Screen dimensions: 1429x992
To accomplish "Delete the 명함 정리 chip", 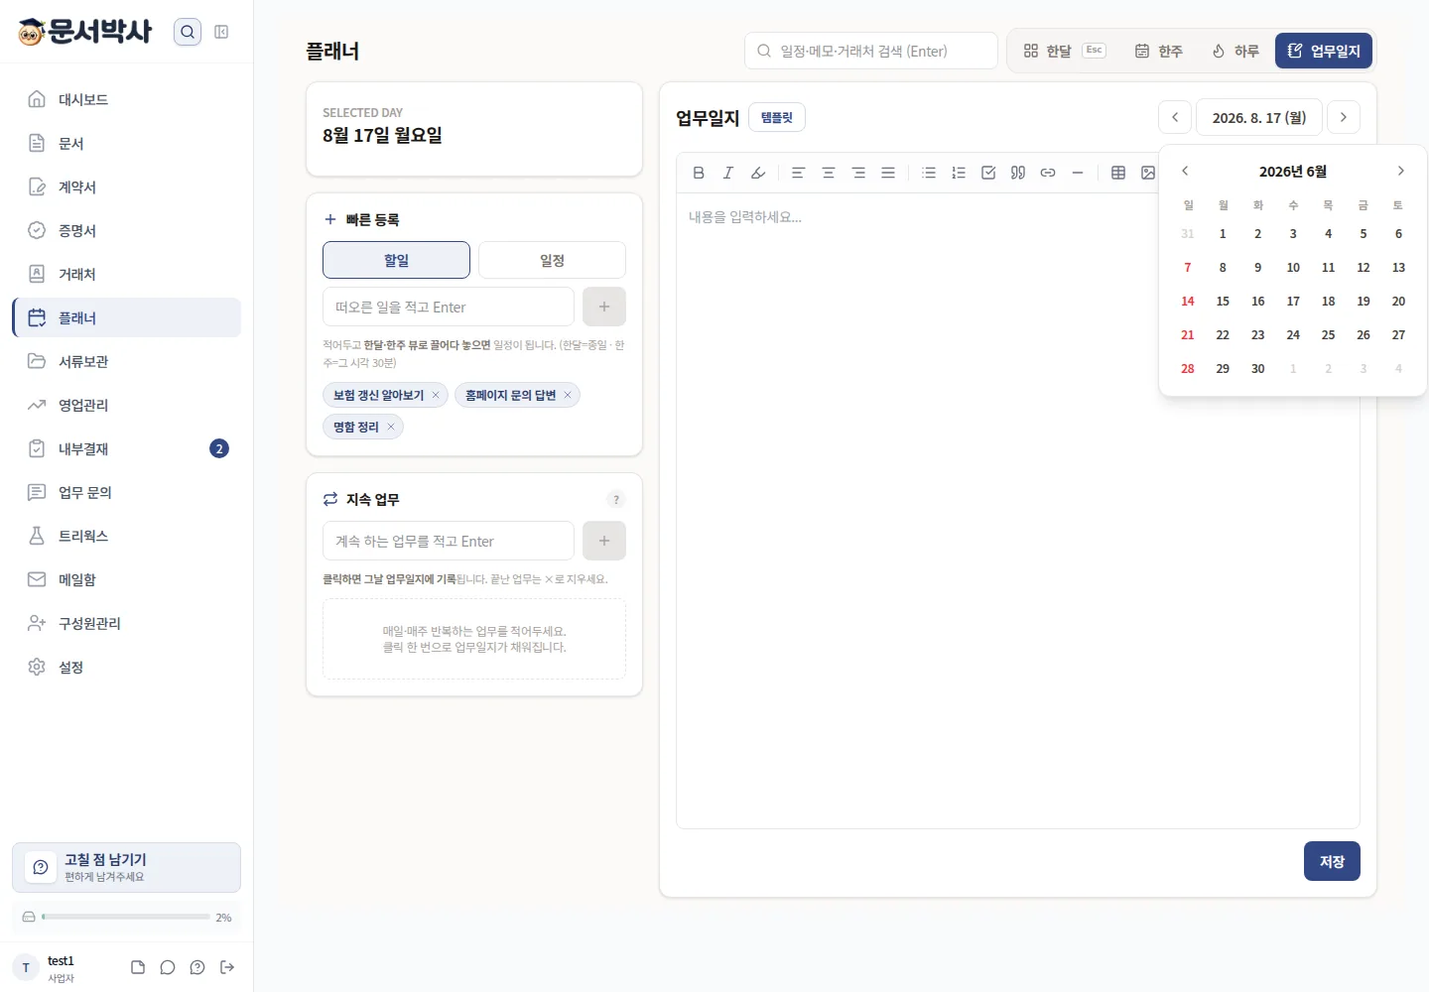I will [391, 427].
